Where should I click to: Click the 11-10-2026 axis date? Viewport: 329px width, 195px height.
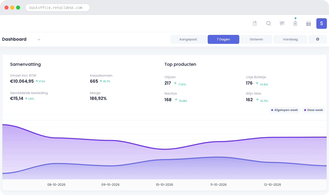(x=218, y=185)
